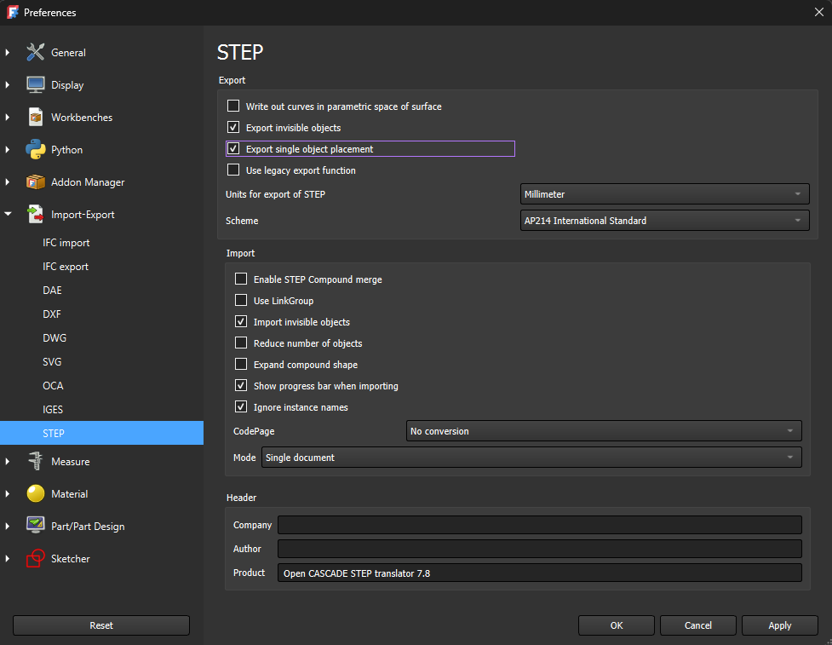Switch to the IGES settings page
Image resolution: width=832 pixels, height=645 pixels.
coord(53,409)
